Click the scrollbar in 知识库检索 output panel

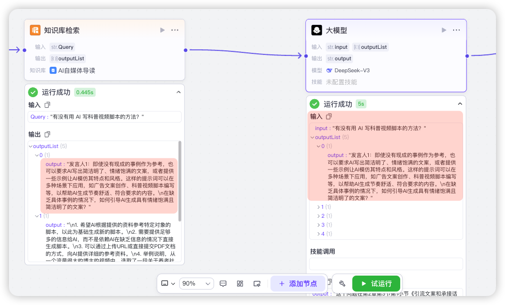[180, 181]
